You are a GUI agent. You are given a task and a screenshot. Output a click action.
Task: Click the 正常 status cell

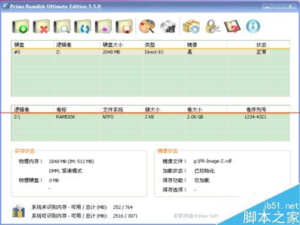pyautogui.click(x=262, y=52)
